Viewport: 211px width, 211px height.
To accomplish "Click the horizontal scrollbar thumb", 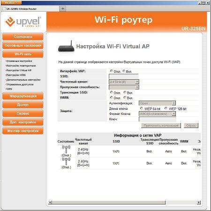I will [109, 203].
